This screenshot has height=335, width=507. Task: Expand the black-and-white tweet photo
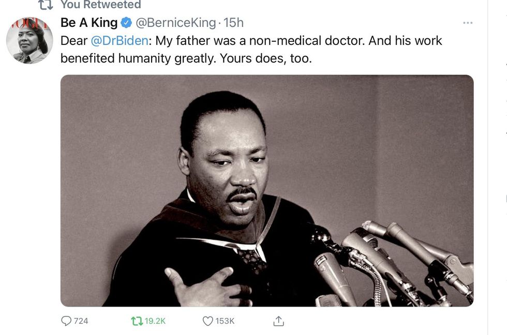click(266, 190)
